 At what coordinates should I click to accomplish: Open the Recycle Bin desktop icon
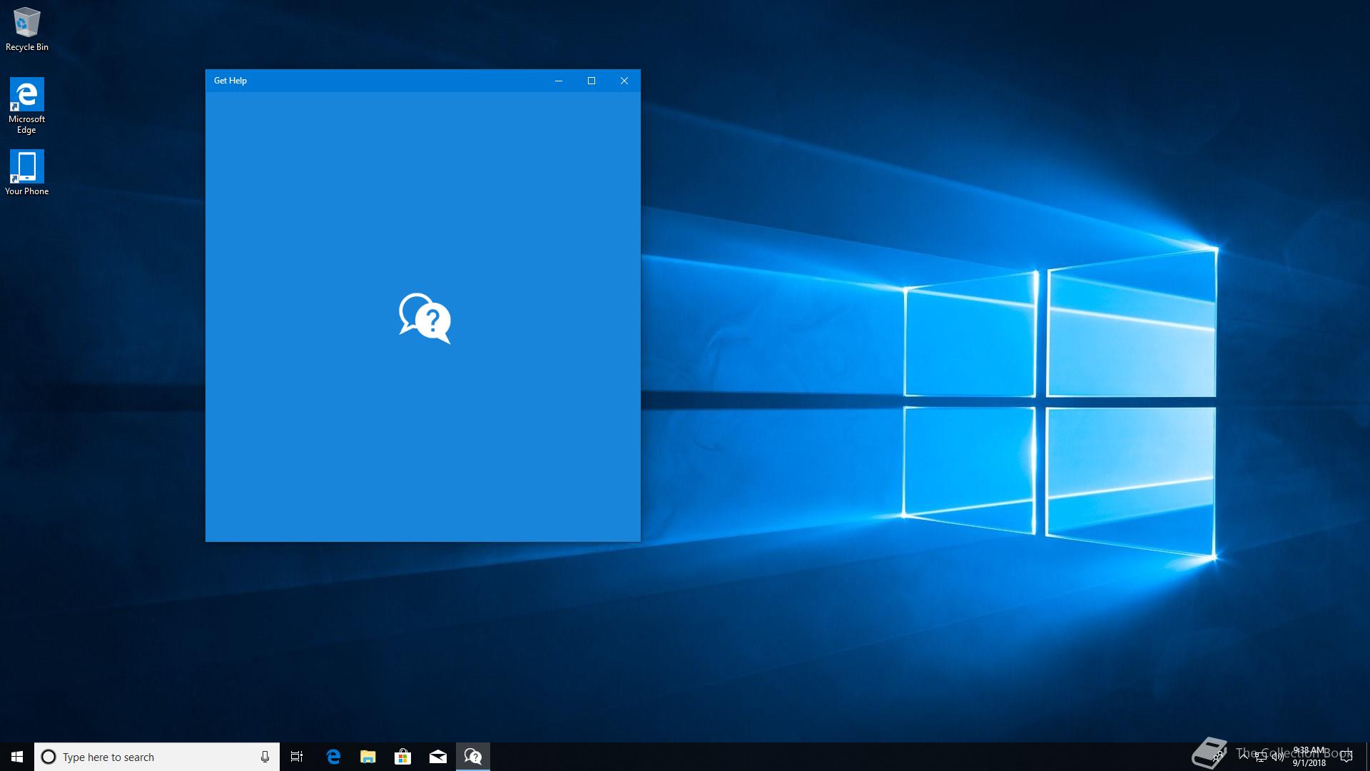26,29
